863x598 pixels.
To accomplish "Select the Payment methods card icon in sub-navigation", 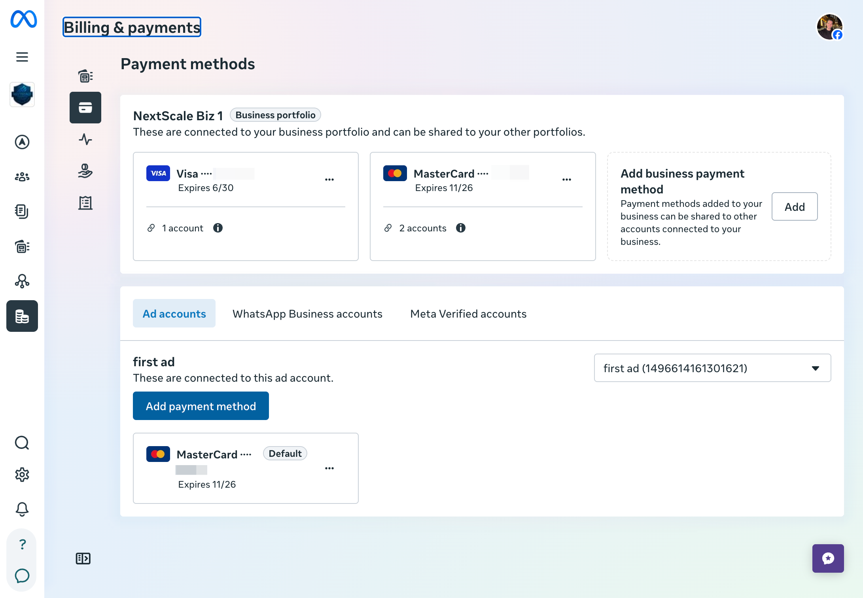I will point(85,108).
